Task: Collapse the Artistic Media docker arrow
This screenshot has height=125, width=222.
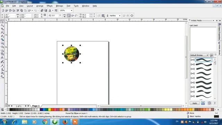Action: pyautogui.click(x=213, y=20)
